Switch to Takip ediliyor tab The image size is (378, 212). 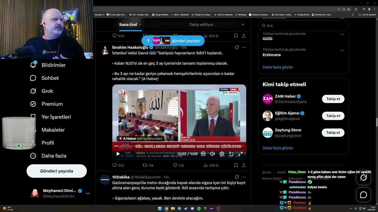[201, 25]
